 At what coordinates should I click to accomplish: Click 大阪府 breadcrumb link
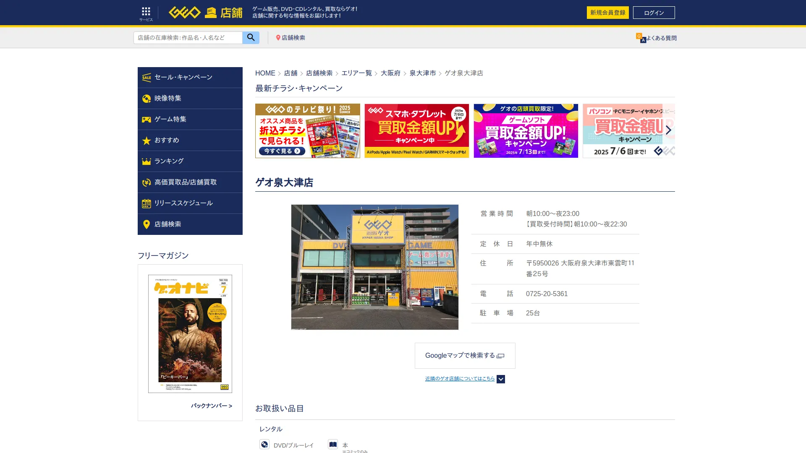point(390,73)
